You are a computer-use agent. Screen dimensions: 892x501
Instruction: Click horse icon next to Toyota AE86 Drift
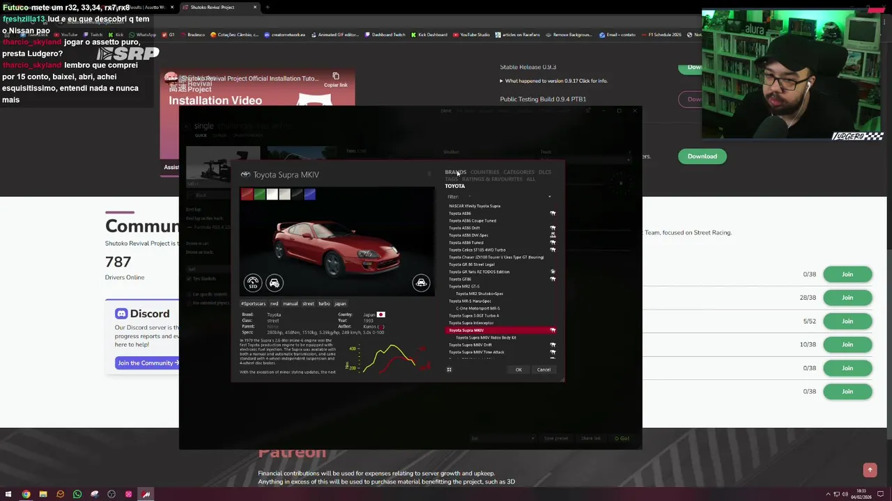553,228
